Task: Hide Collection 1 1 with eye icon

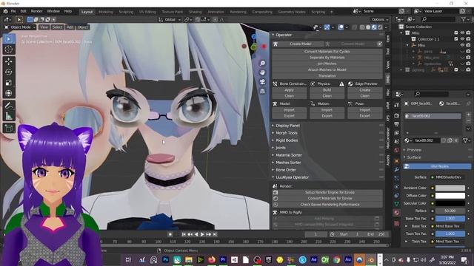Action: [x=462, y=39]
